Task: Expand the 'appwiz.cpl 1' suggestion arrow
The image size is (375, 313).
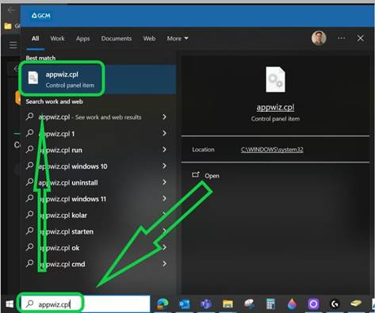Action: coord(164,133)
